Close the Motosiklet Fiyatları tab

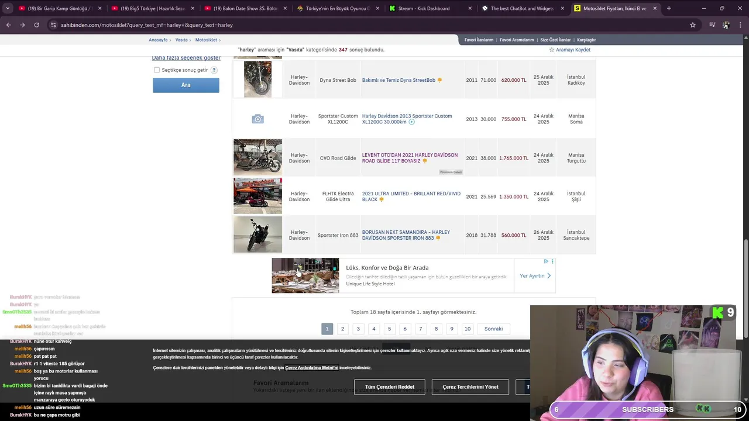[x=655, y=8]
